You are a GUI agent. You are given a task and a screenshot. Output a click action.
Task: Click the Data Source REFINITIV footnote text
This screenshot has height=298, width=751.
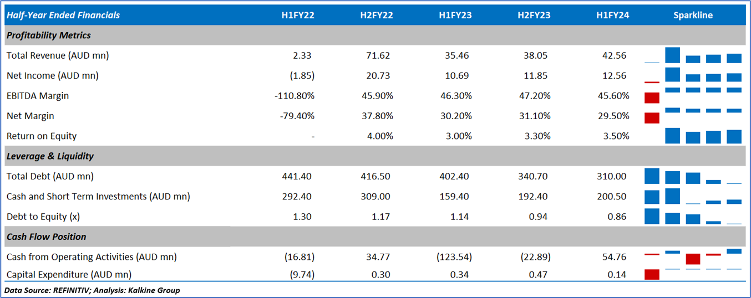click(92, 290)
